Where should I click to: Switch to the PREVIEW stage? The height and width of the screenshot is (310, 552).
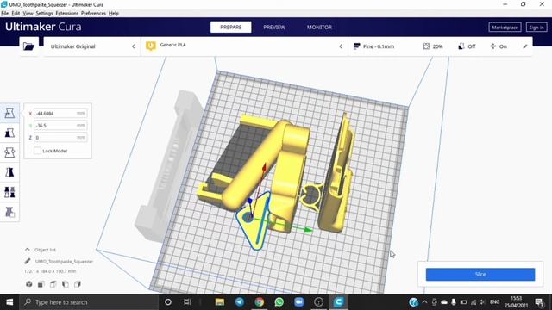point(274,27)
